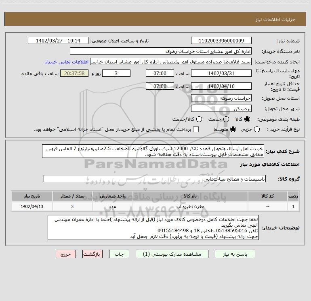Click the واحد شمارش column header
This screenshot has width=311, height=301.
coord(112,196)
